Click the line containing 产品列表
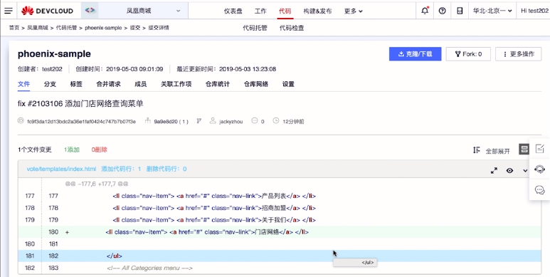Screen dimensions: 550x277 (280, 196)
